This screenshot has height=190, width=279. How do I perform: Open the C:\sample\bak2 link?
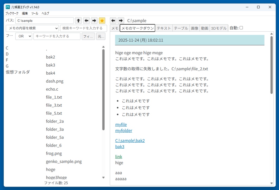[130, 140]
